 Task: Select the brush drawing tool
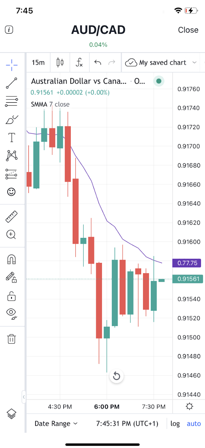12,120
